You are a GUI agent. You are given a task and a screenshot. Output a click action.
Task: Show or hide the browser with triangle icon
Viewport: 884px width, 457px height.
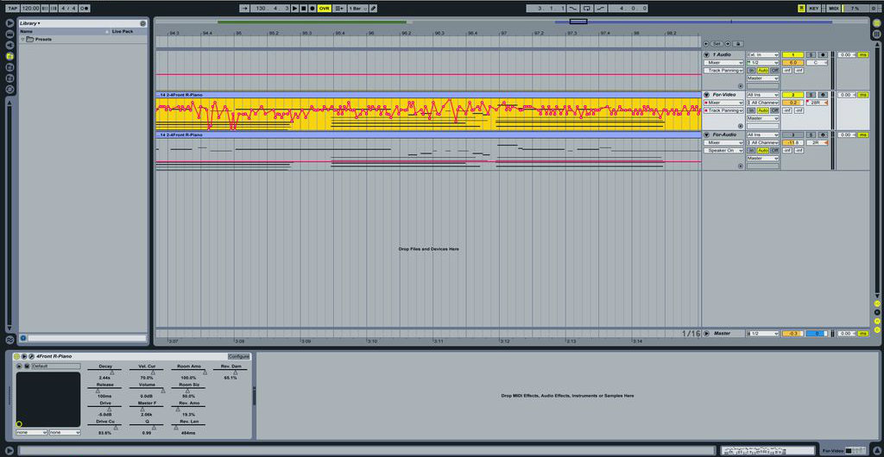click(x=9, y=22)
